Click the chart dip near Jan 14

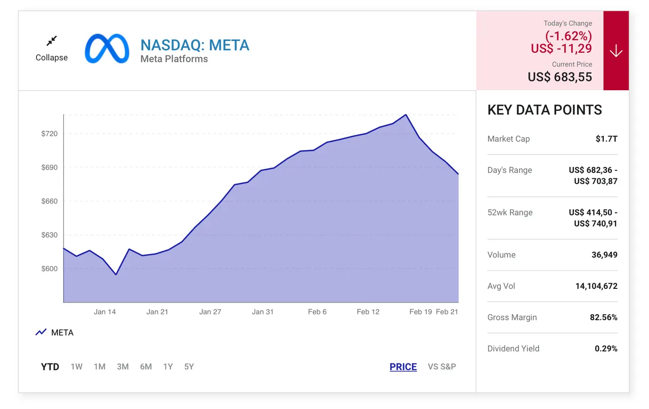pyautogui.click(x=116, y=275)
